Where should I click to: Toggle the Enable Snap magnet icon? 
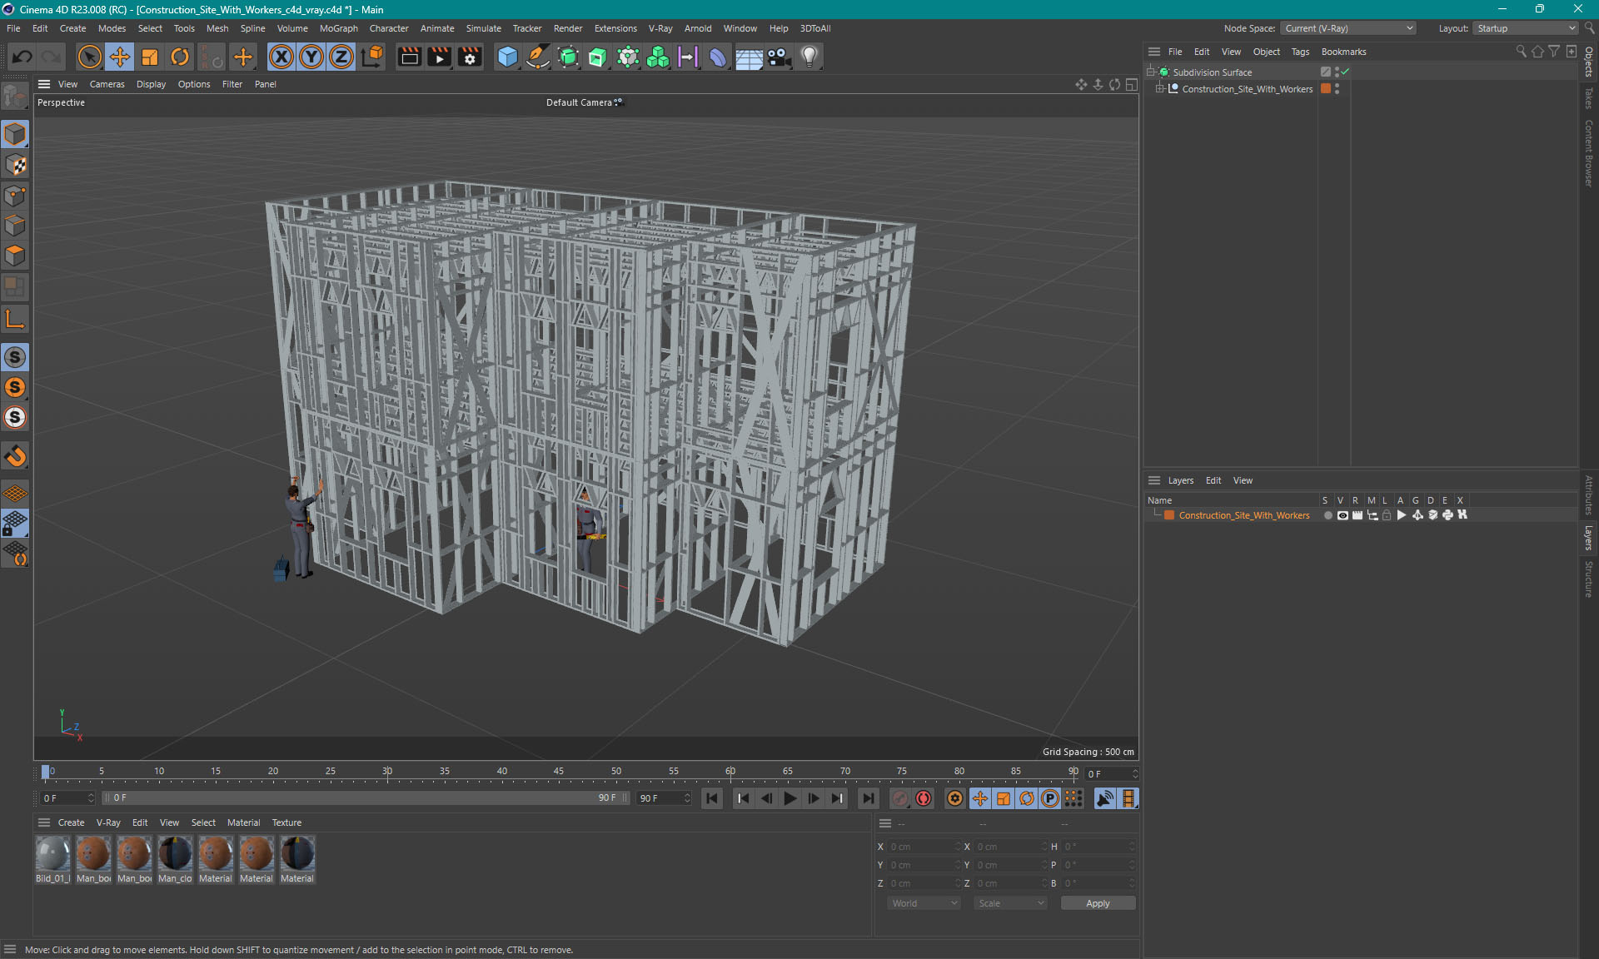tap(15, 455)
